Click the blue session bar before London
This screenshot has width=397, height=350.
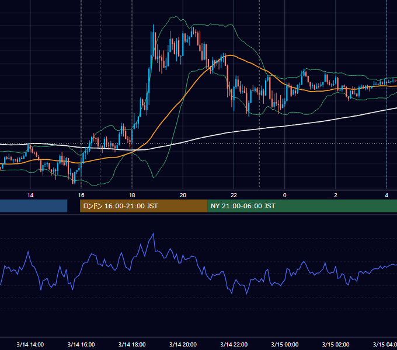click(33, 206)
